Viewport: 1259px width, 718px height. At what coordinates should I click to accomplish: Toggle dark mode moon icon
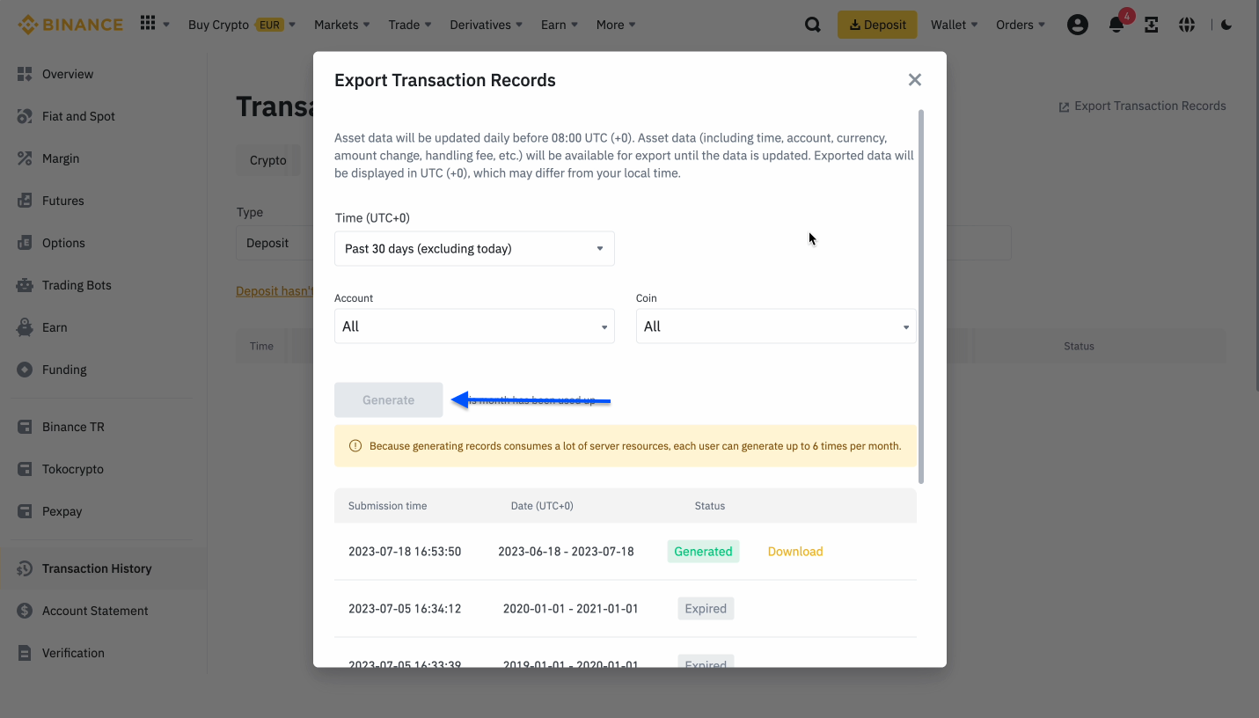point(1226,25)
